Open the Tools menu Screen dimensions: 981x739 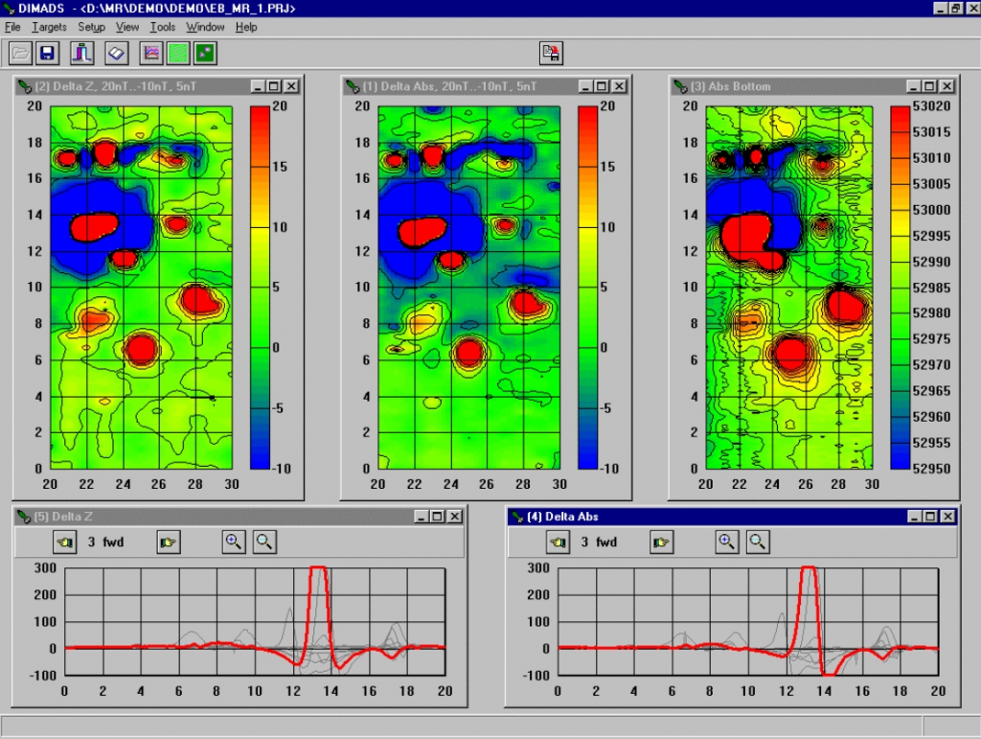[163, 27]
